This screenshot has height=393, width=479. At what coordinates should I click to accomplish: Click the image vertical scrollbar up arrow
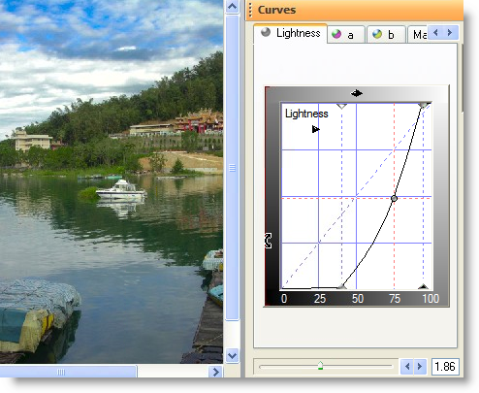click(232, 6)
